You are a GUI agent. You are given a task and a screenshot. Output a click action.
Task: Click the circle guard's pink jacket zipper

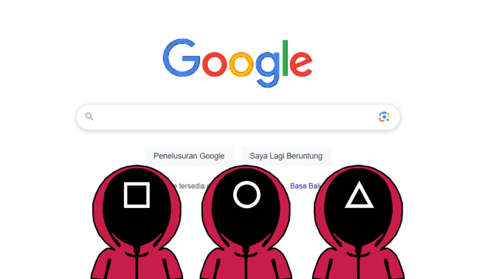coord(246,263)
